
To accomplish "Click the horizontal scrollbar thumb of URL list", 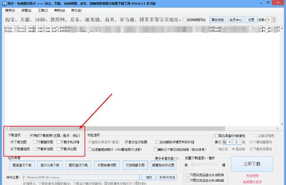I will 117,128.
